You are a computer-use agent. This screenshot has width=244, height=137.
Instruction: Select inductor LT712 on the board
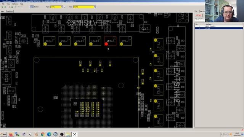[159, 44]
